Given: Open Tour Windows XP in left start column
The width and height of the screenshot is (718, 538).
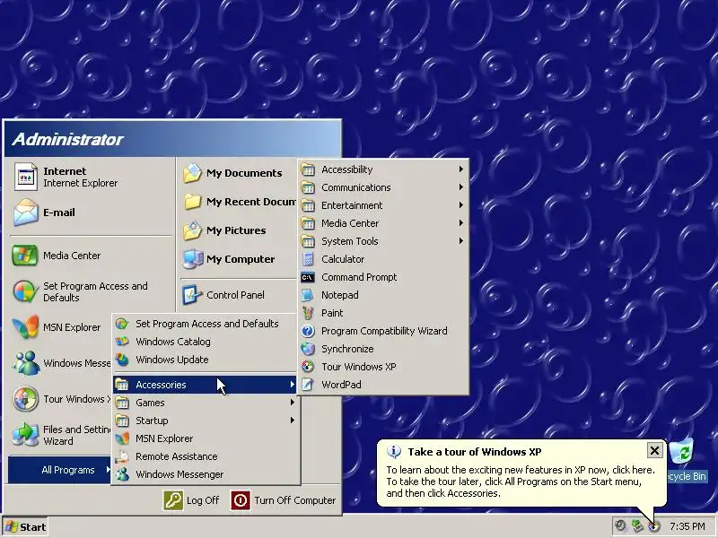Looking at the screenshot, I should point(62,399).
